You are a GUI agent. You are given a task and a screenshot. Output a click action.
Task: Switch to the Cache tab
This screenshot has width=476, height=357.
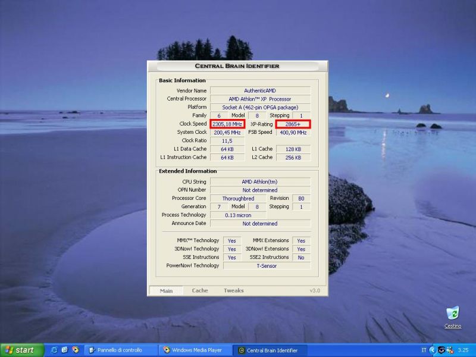[200, 290]
